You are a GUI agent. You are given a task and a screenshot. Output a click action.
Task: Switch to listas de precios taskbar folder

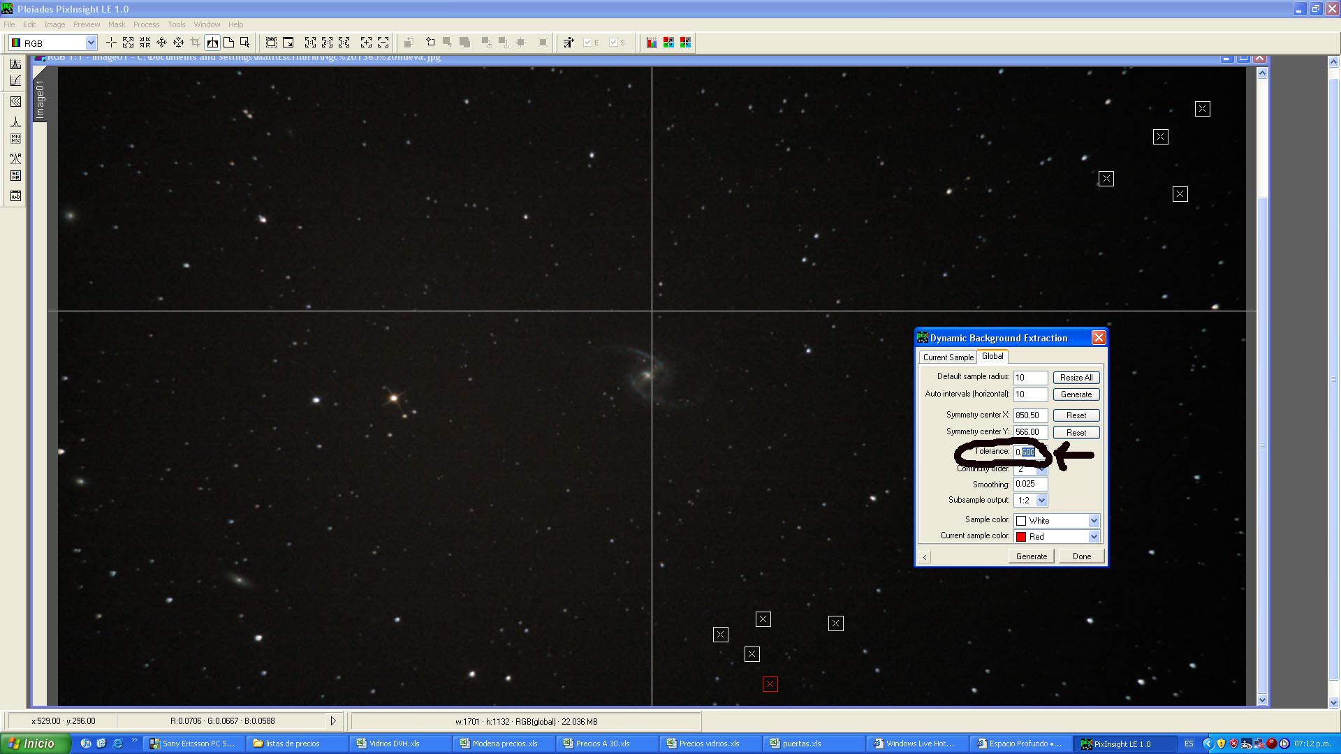295,744
